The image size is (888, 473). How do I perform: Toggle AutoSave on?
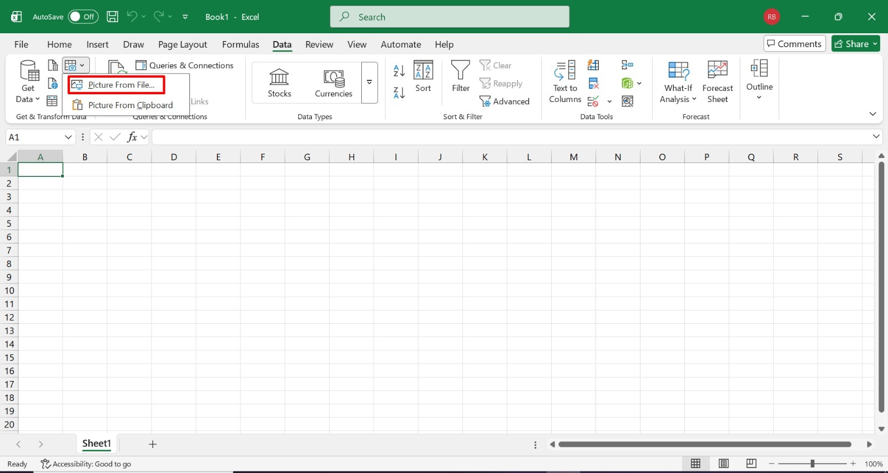tap(83, 17)
